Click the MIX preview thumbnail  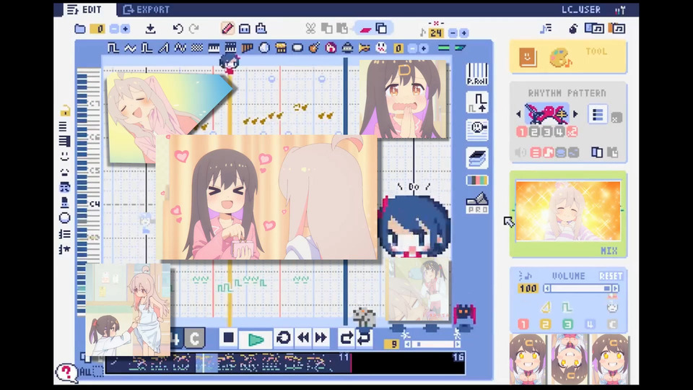click(x=568, y=212)
